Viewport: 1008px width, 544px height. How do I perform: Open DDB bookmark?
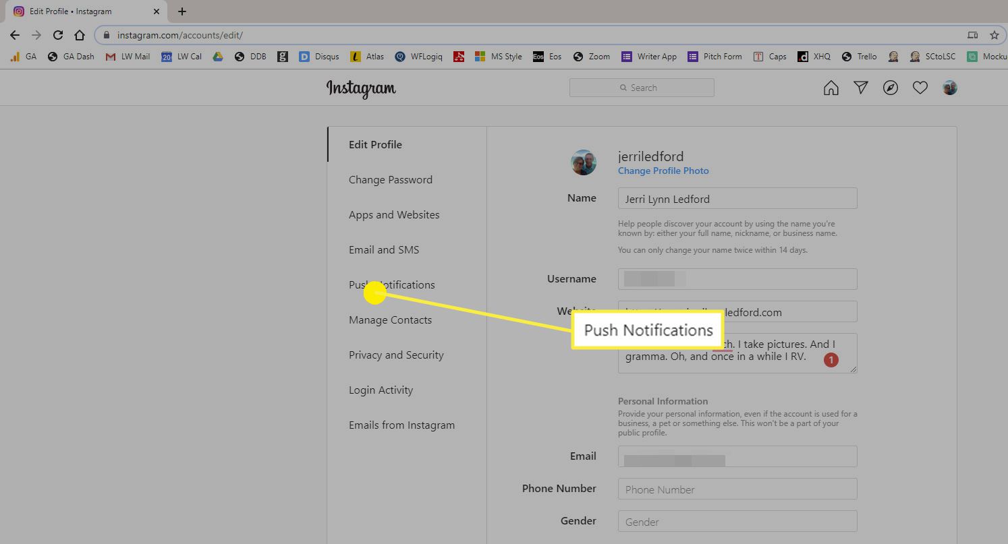click(250, 57)
